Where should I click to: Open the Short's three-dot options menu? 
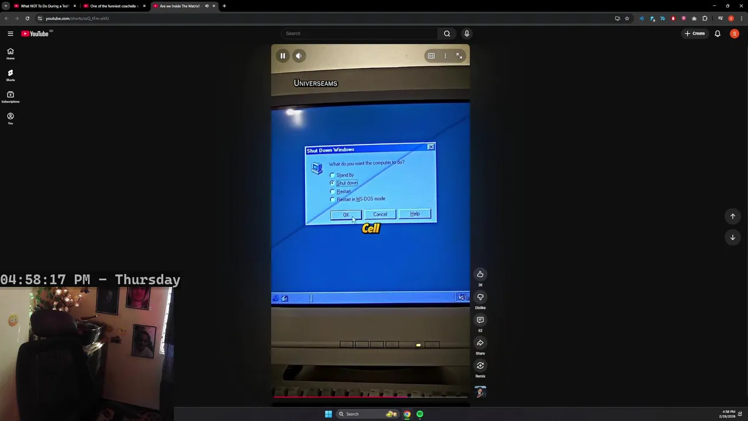pos(445,56)
